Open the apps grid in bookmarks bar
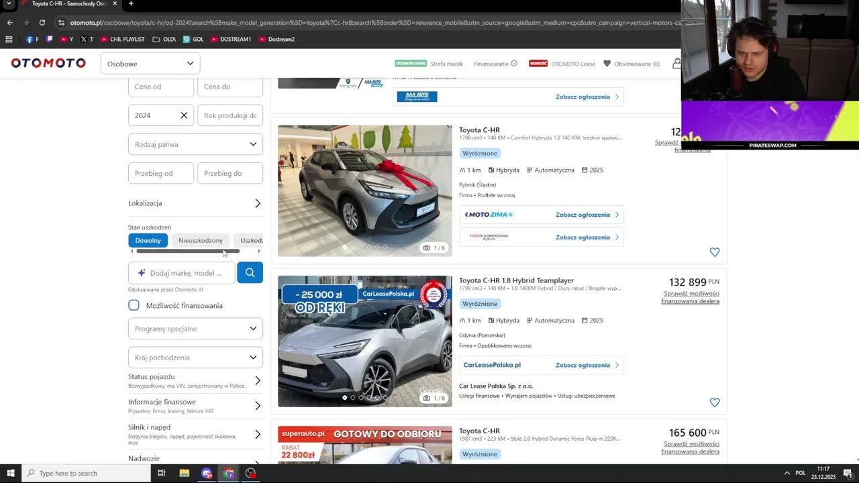859x483 pixels. (x=9, y=39)
